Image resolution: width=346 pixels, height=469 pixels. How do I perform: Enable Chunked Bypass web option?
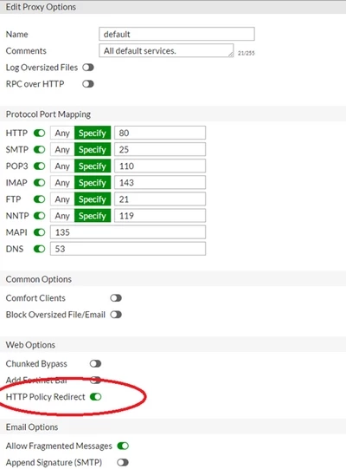pos(95,364)
